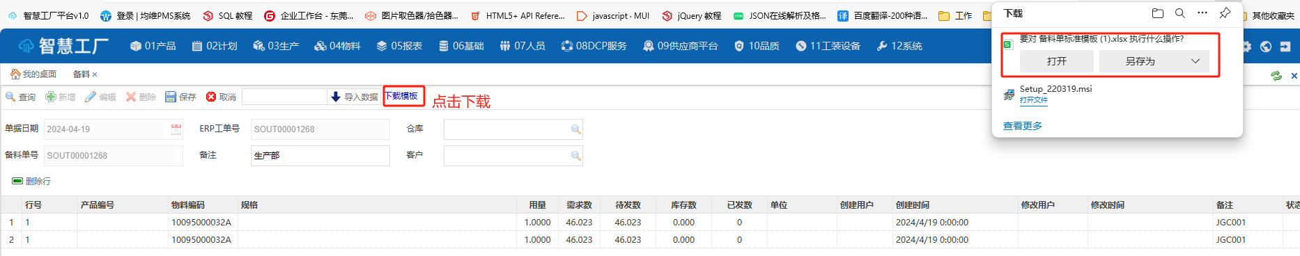Screen dimensions: 1300x256
Task: Click 下载模板 link
Action: pos(401,96)
